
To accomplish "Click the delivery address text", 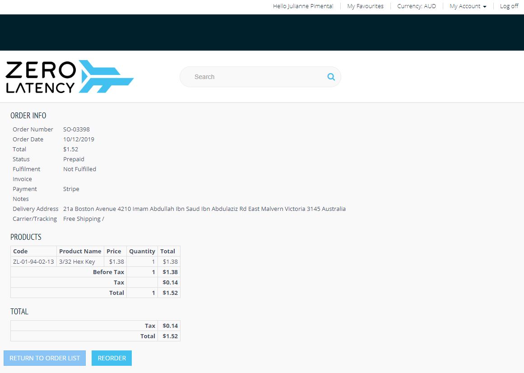I will click(204, 209).
